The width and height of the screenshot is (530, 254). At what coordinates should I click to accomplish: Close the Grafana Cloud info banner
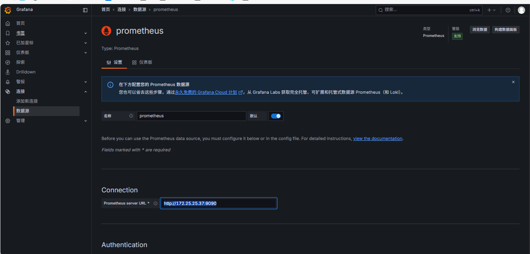coord(513,82)
